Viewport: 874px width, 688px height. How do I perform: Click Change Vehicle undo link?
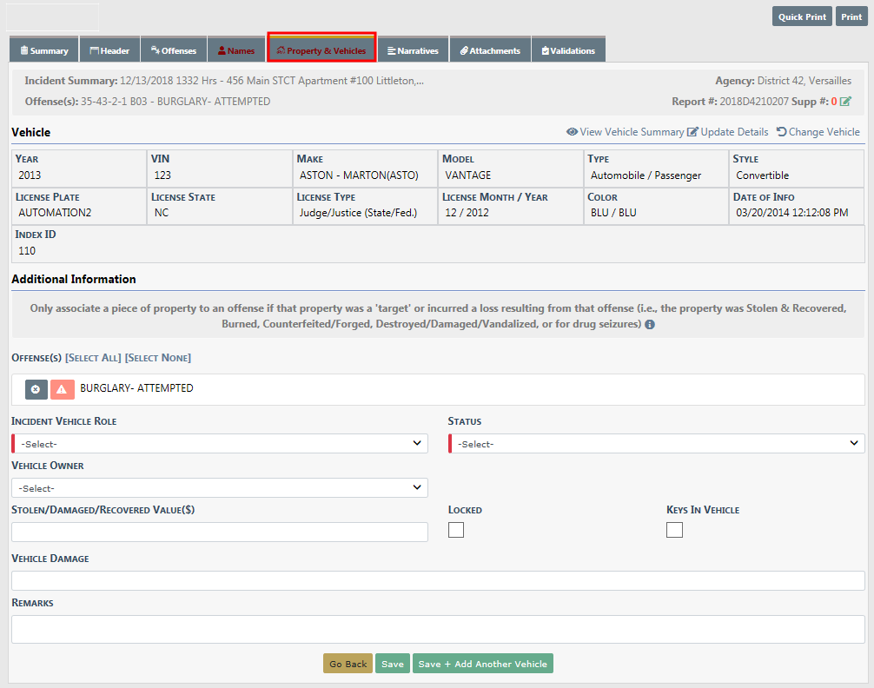[818, 132]
